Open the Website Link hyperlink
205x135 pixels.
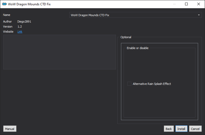tap(20, 32)
